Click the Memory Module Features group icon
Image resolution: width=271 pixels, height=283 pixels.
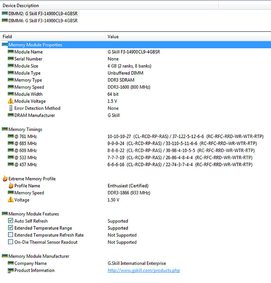5,214
